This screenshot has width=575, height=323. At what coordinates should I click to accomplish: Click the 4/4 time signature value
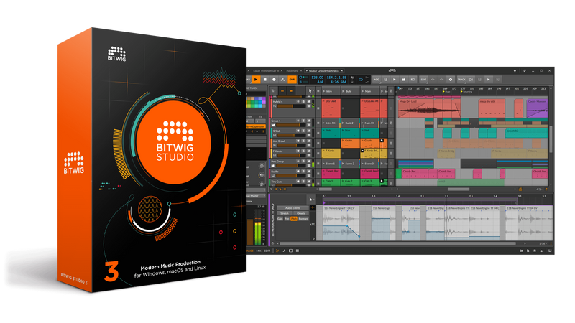pyautogui.click(x=320, y=82)
